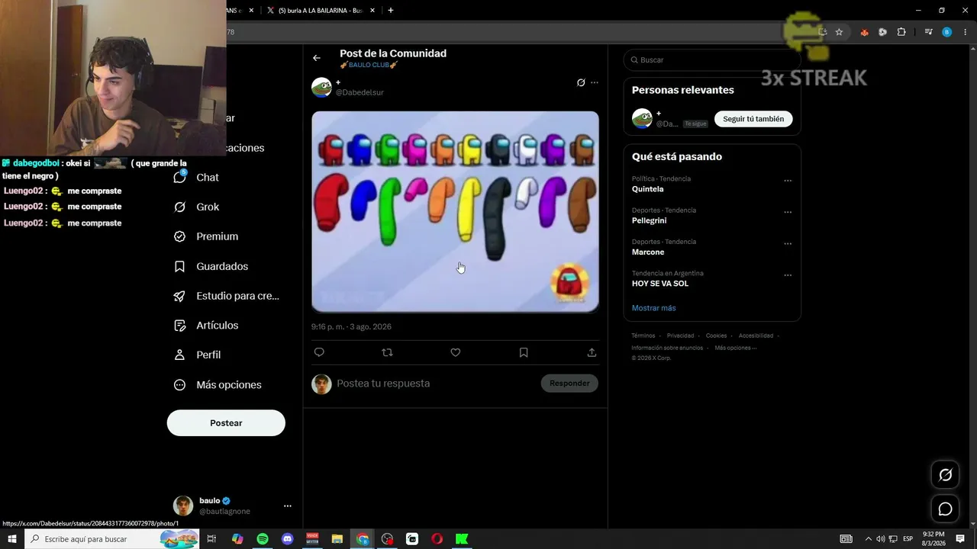
Task: Open Opera browser from the taskbar
Action: click(437, 539)
